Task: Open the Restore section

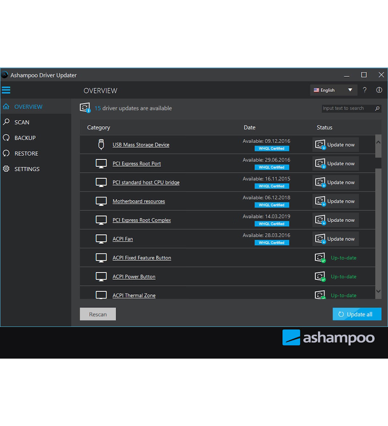Action: tap(26, 153)
